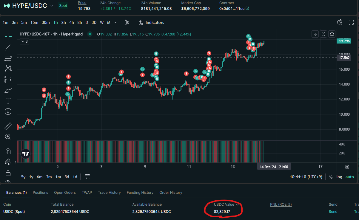Expand the USDC Value column dropdown
Viewport: 359px width, 220px height.
pos(238,204)
